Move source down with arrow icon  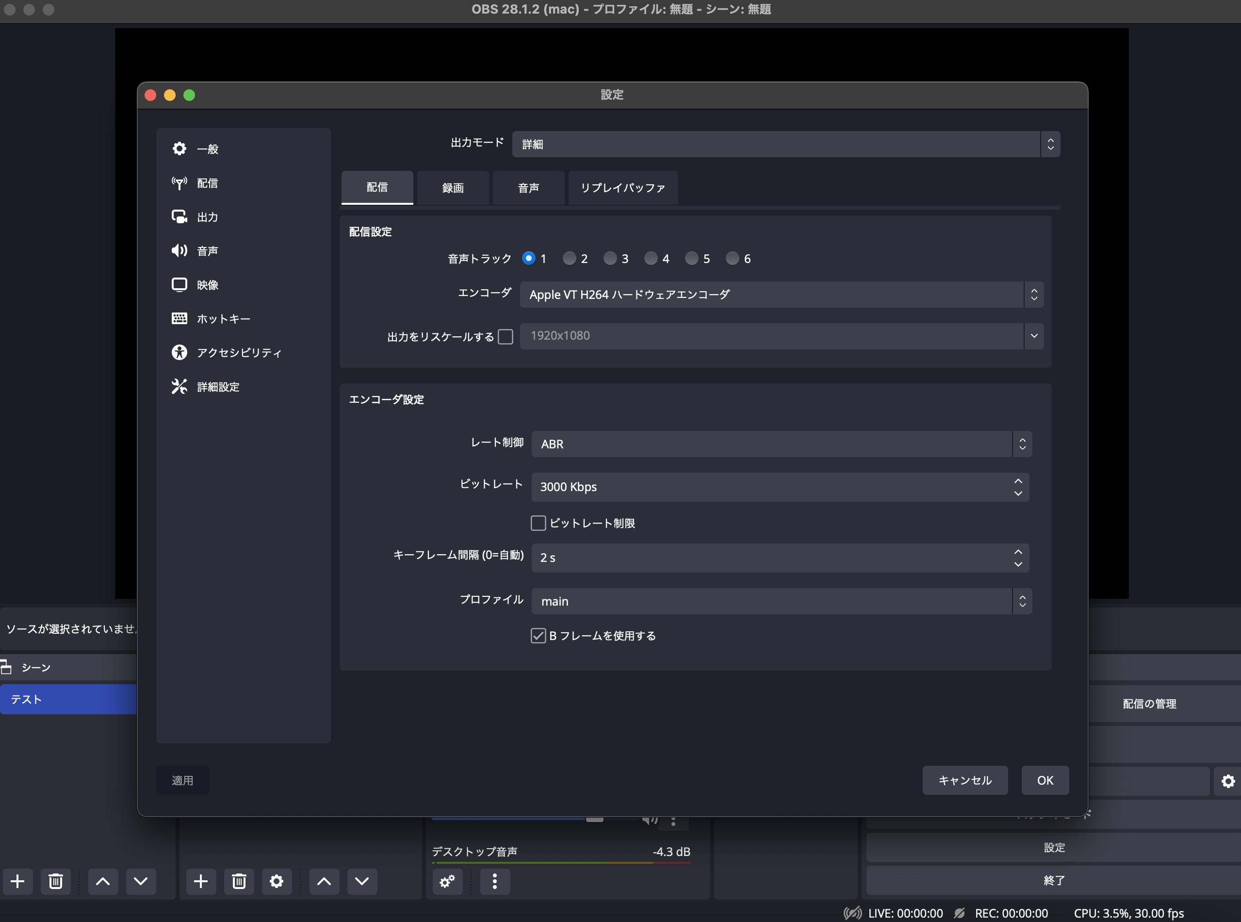(x=362, y=881)
